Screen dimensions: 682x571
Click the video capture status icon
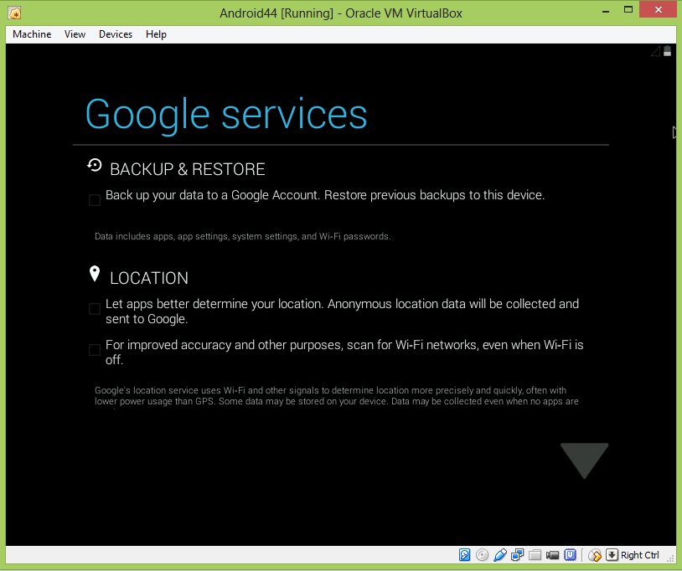pos(552,555)
